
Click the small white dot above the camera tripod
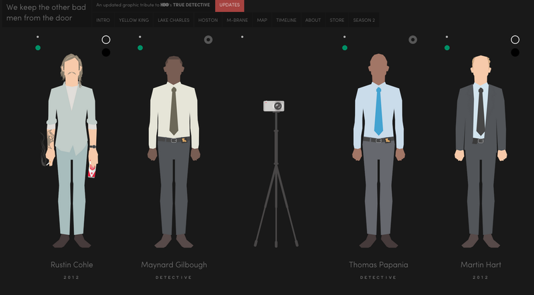point(242,37)
